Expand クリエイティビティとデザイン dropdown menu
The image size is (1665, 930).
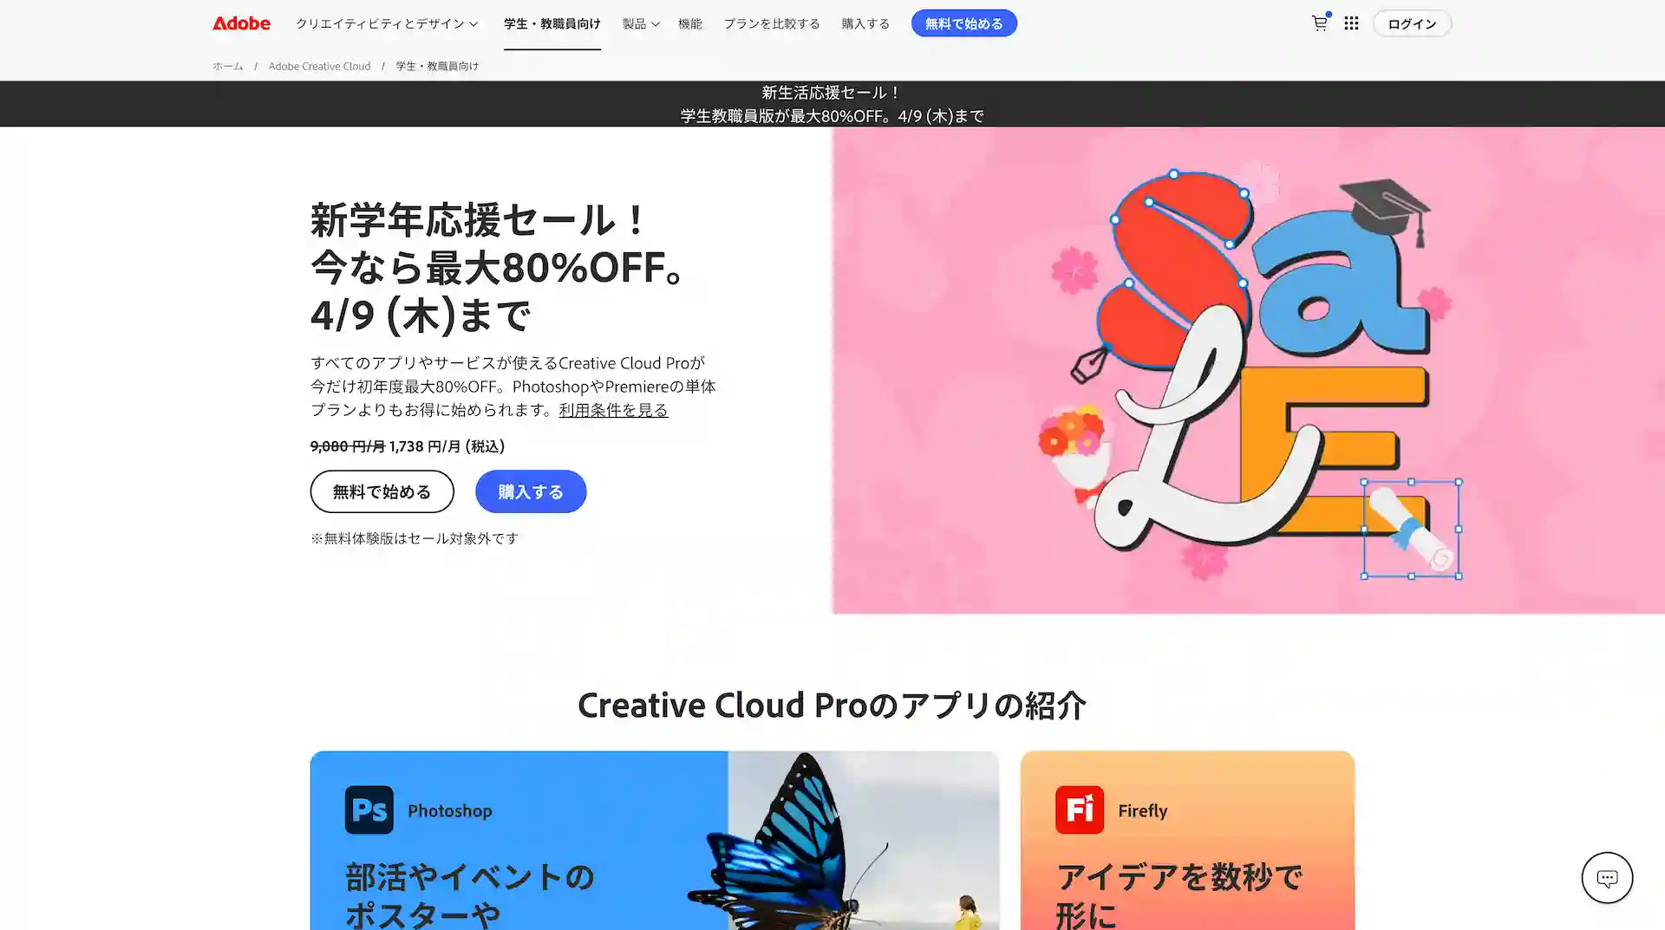(x=387, y=23)
